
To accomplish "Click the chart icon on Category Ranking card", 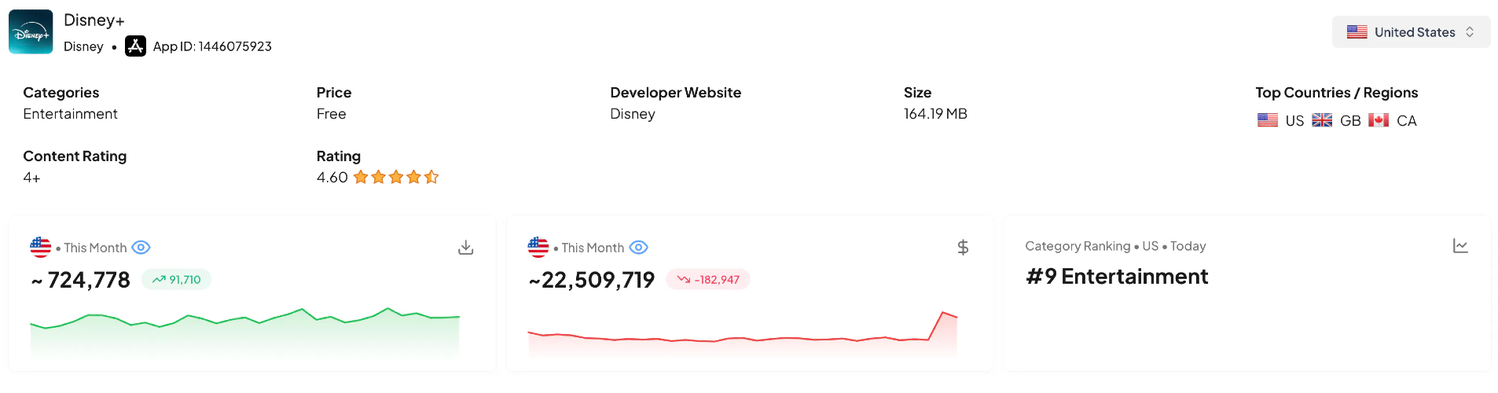I will [x=1460, y=246].
